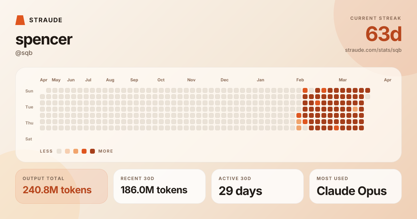417x219 pixels.
Task: Click the Mar month label
Action: (x=343, y=80)
